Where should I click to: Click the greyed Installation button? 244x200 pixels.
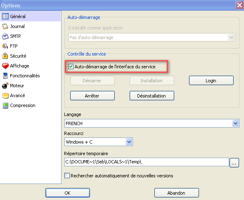tap(152, 81)
